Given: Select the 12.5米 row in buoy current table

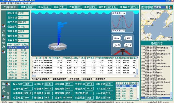Looking at the screenshot, I should (x=18, y=78).
